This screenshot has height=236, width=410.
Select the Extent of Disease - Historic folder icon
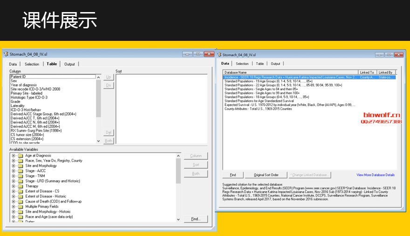tap(20, 197)
